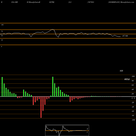Click the MR axis label -100
The height and width of the screenshot is (136, 136).
[133, 120]
